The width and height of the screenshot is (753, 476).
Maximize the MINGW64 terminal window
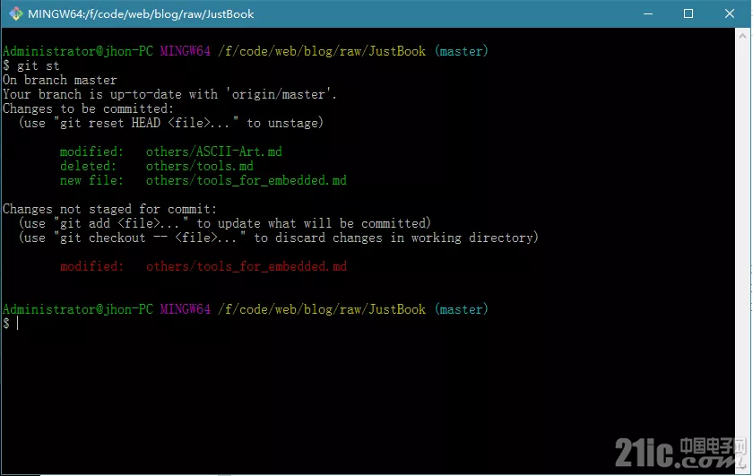click(688, 13)
